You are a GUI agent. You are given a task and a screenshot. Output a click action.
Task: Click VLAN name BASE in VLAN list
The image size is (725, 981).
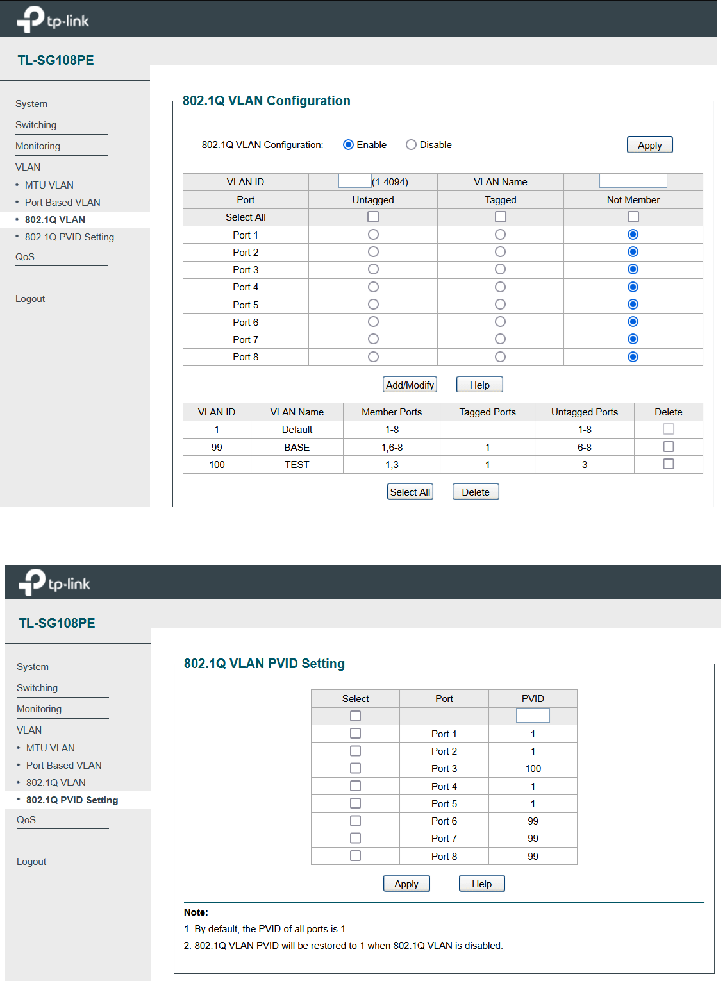pos(297,448)
